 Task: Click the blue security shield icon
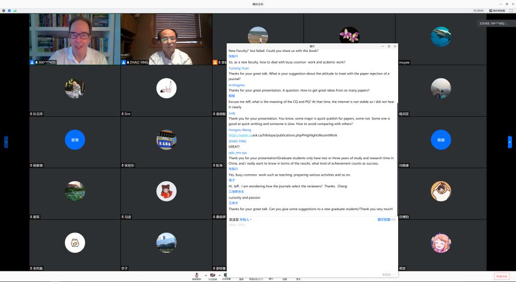point(9,11)
